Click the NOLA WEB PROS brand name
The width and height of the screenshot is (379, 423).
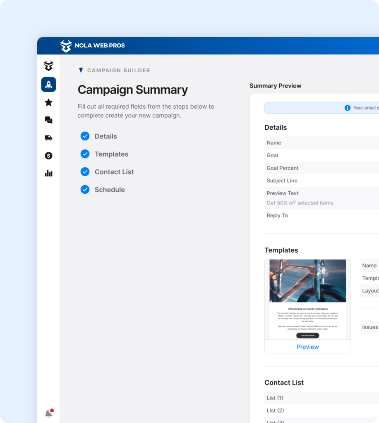[x=100, y=45]
